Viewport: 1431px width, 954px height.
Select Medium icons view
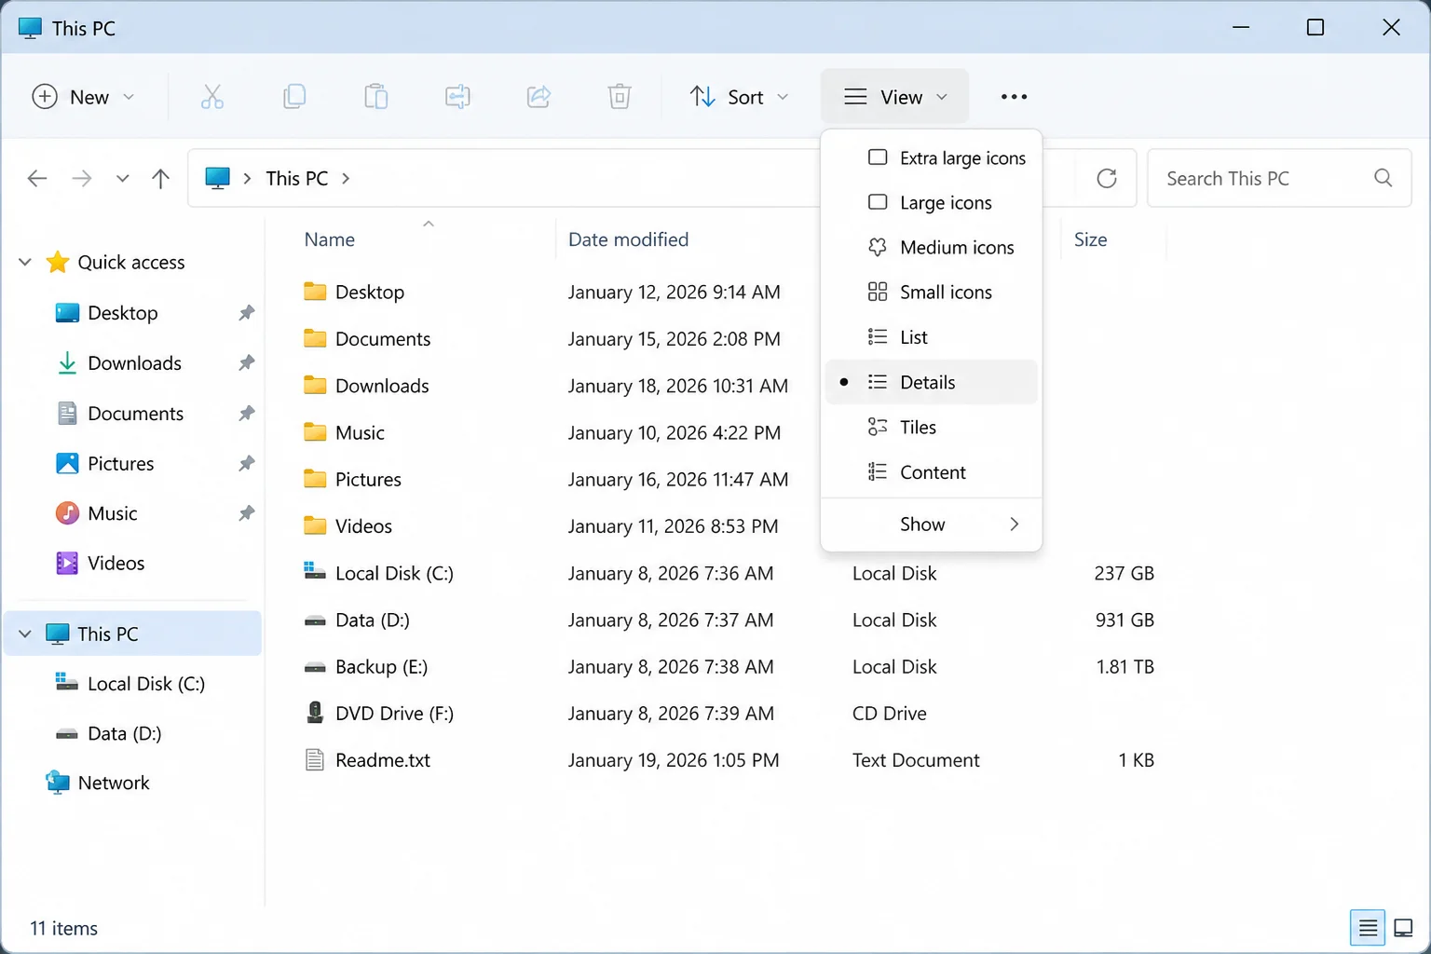932,247
